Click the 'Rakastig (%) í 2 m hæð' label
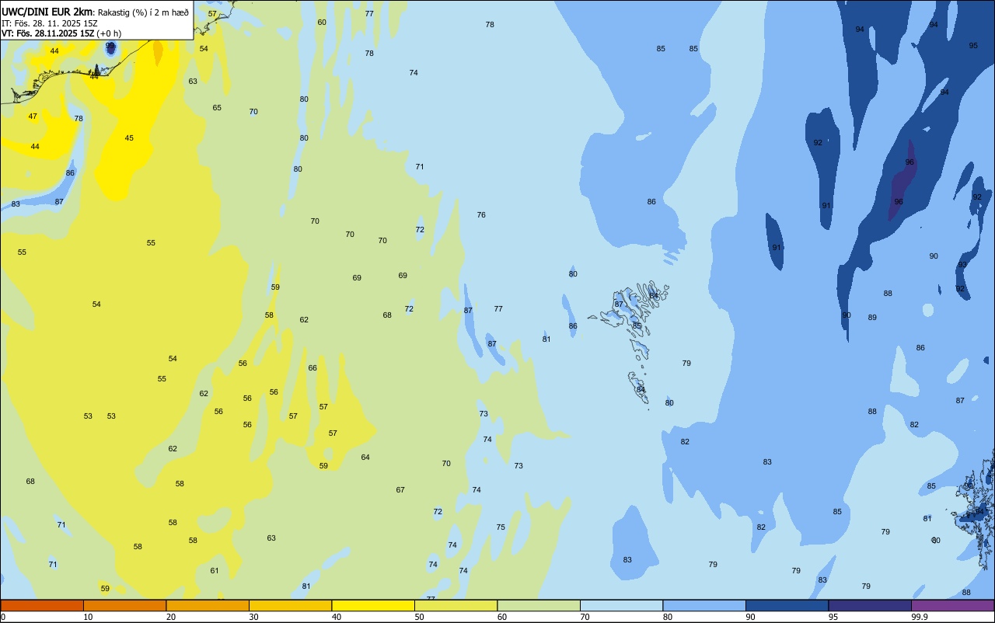 tap(143, 12)
